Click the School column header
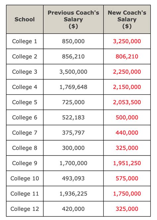Image resolution: width=157 pixels, height=220 pixels. click(x=25, y=19)
